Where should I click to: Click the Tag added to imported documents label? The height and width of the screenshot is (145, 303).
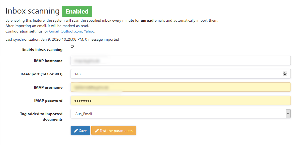(x=41, y=117)
